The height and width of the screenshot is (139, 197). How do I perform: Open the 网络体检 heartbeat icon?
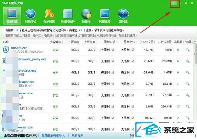point(31,15)
